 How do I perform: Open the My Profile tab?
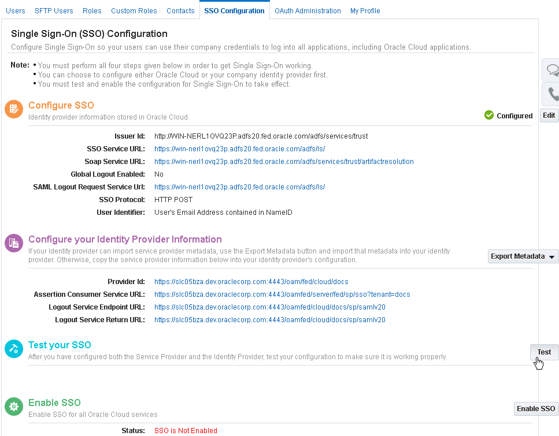pyautogui.click(x=365, y=10)
